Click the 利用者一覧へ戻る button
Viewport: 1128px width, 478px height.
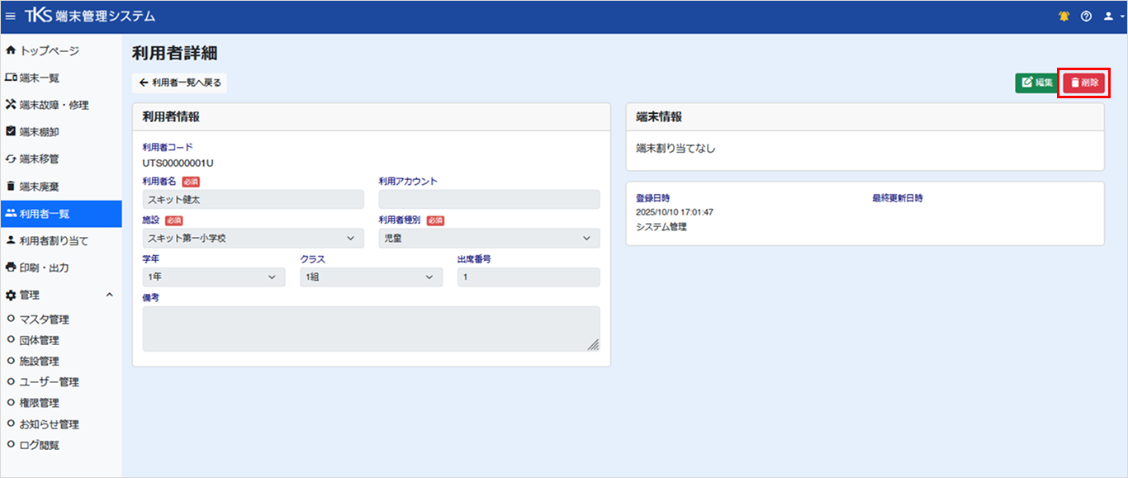pyautogui.click(x=179, y=83)
